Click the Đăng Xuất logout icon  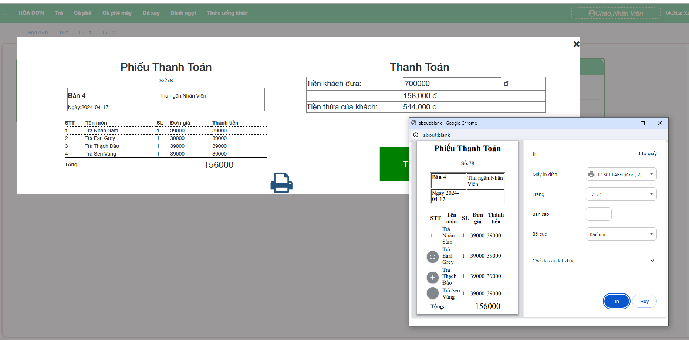tap(669, 13)
